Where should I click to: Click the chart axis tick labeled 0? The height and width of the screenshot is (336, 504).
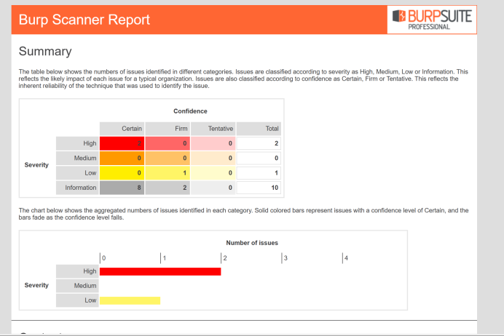[103, 258]
